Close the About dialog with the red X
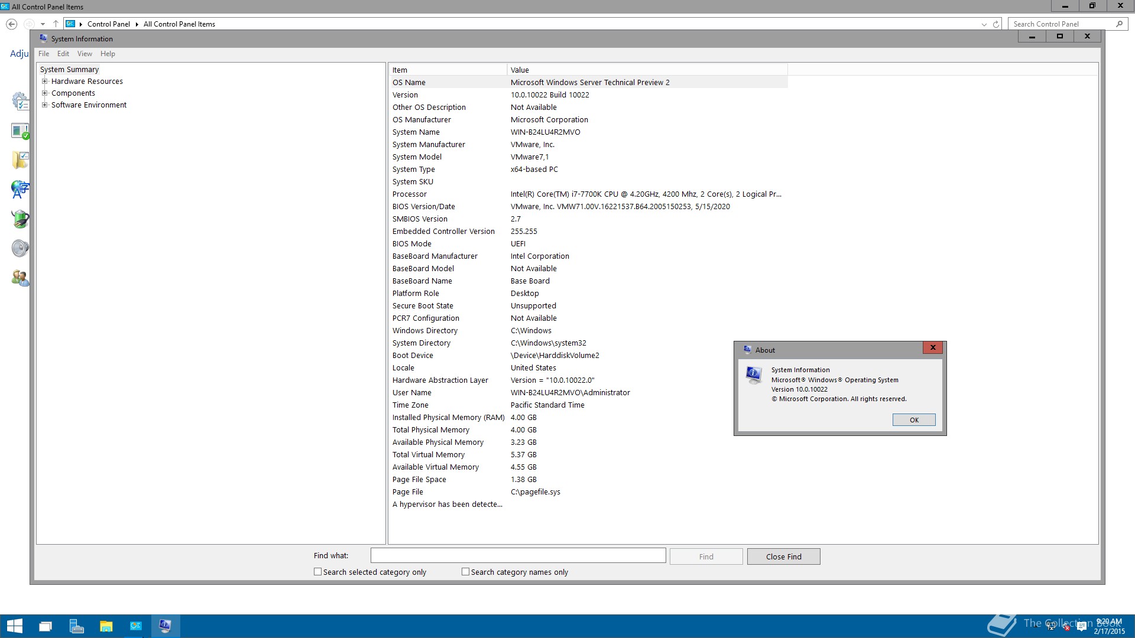 click(x=933, y=348)
